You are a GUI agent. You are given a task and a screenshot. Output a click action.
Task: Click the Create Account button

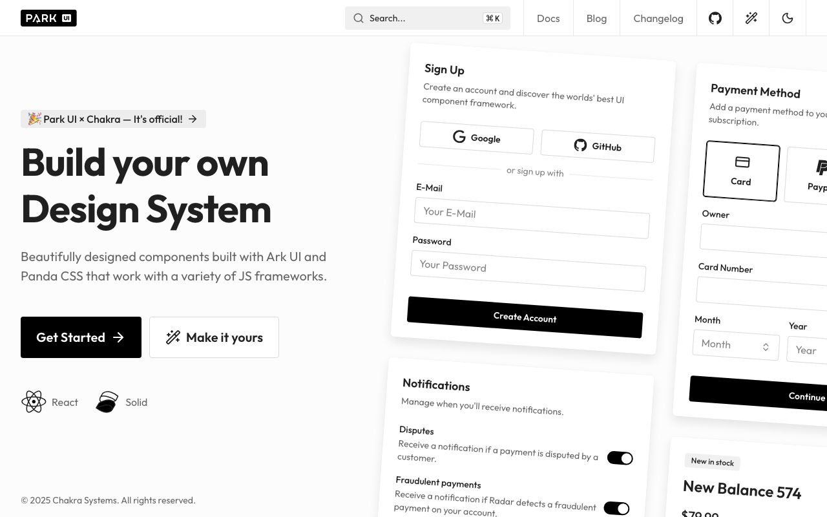(x=525, y=317)
